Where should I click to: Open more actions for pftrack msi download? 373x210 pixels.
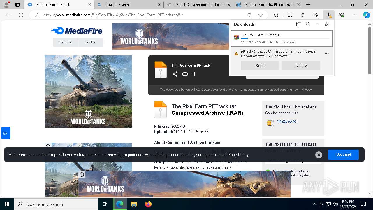326,53
